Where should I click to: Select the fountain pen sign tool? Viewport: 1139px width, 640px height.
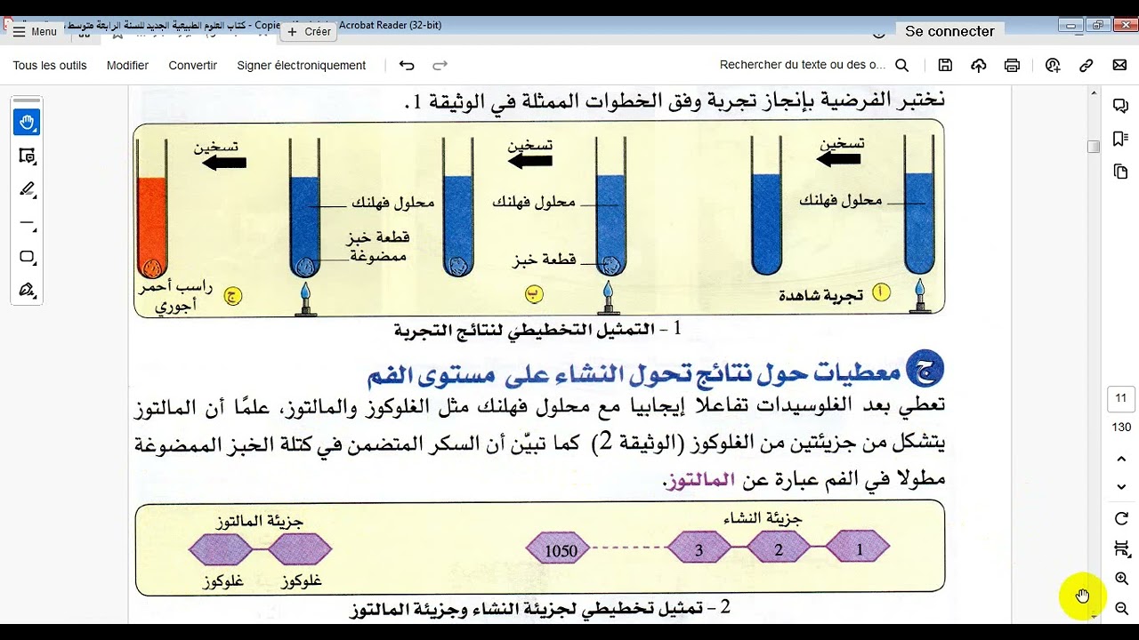(27, 290)
